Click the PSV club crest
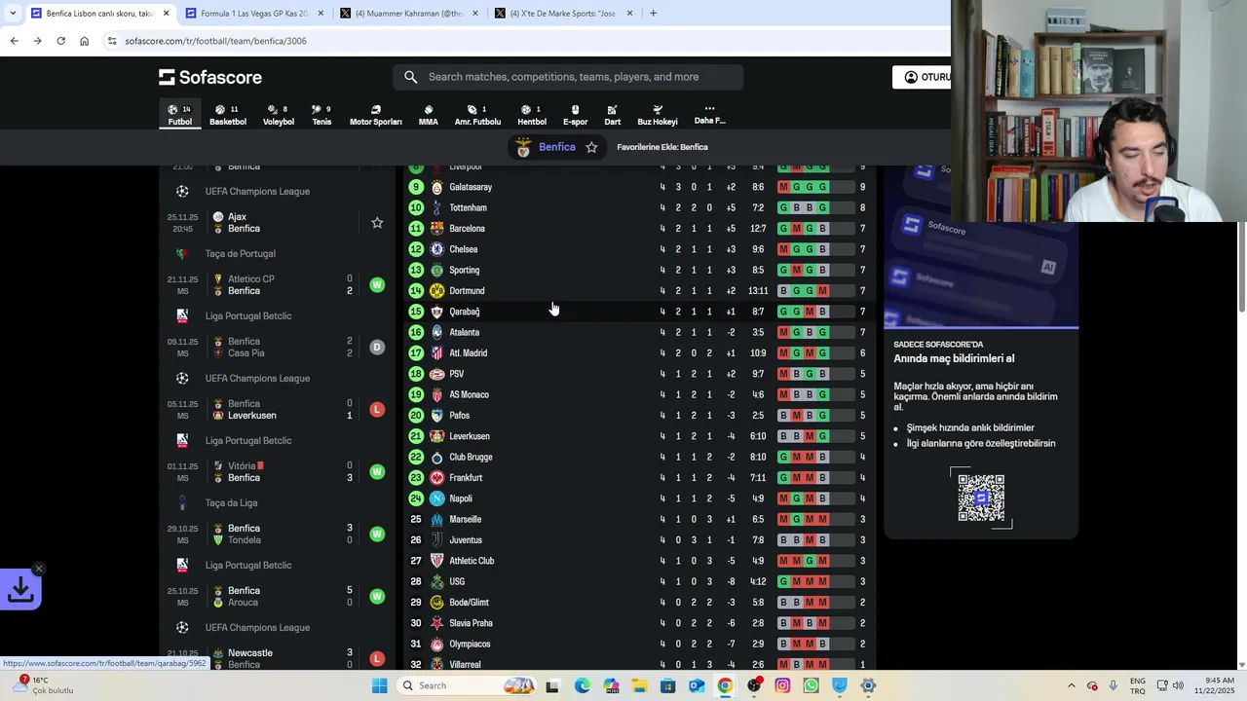The height and width of the screenshot is (701, 1247). [x=436, y=374]
